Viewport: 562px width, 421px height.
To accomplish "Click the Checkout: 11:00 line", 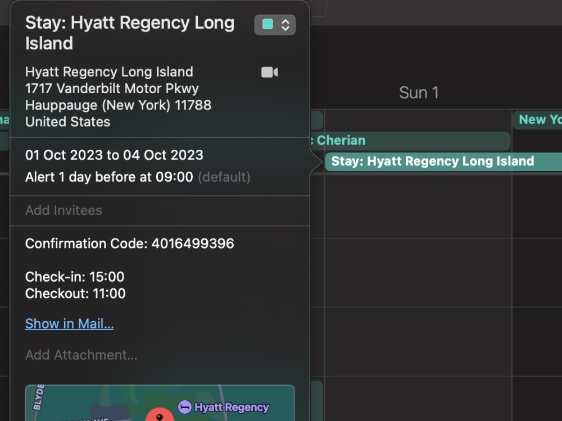I will coord(75,294).
